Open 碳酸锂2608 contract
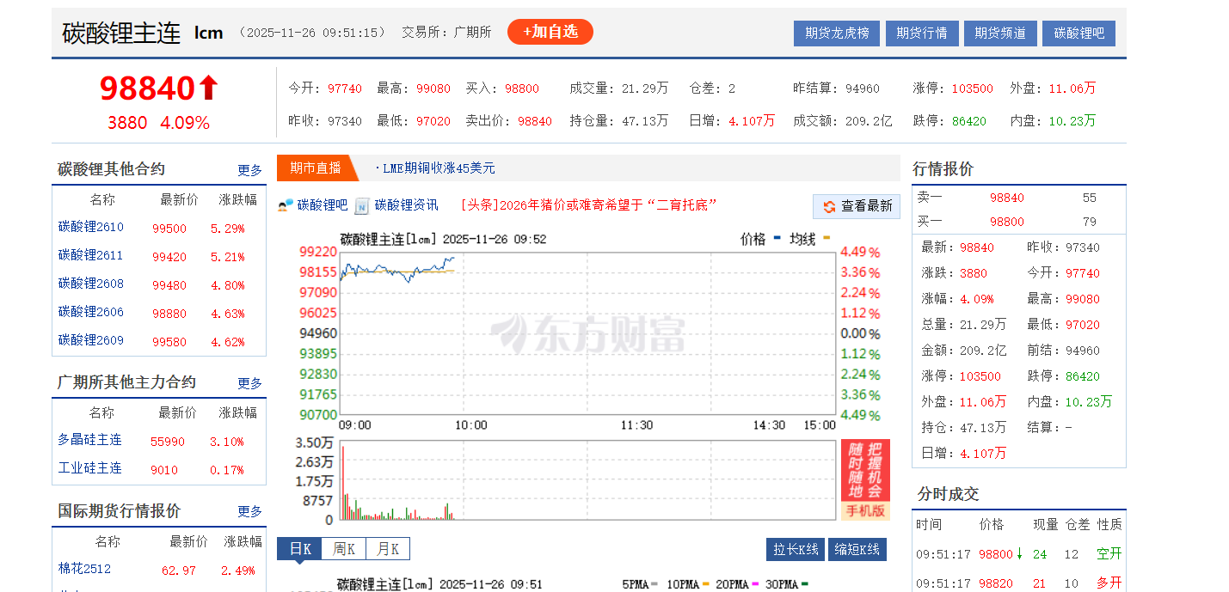Image resolution: width=1229 pixels, height=592 pixels. 91,284
